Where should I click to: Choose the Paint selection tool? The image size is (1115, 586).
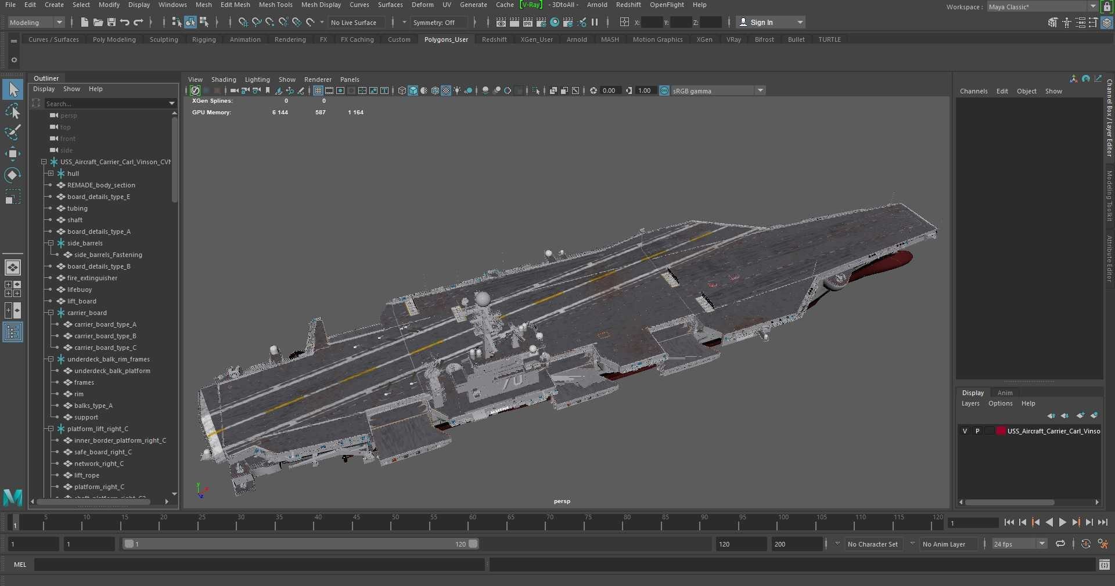(x=13, y=132)
